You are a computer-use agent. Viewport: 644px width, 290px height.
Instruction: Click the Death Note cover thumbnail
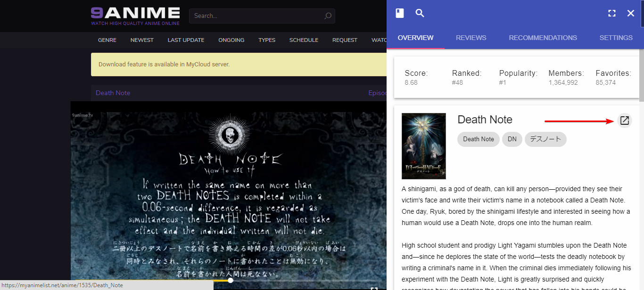424,146
